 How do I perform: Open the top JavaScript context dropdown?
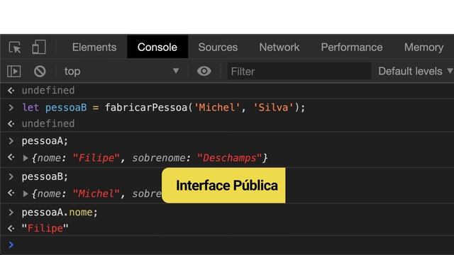point(121,71)
